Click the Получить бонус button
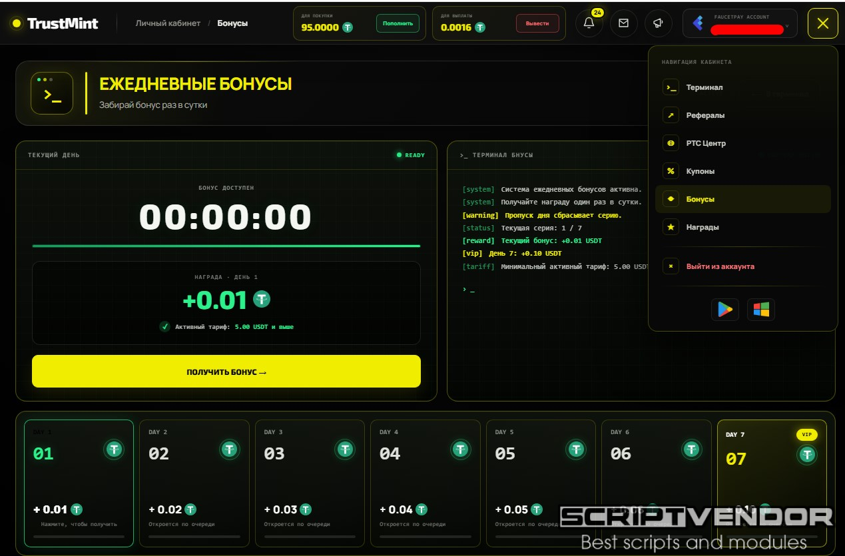 (226, 372)
